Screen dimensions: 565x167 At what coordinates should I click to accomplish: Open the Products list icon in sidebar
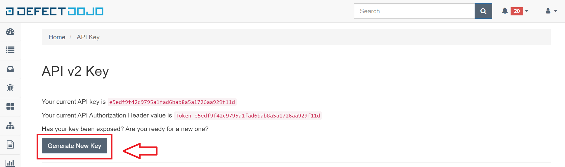click(x=10, y=50)
